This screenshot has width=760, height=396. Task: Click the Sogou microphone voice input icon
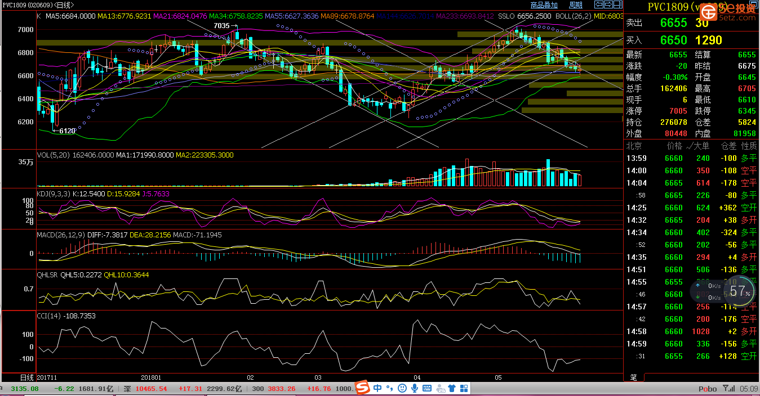415,388
